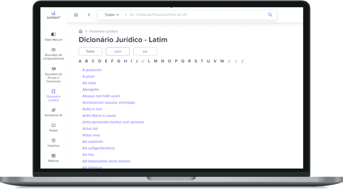Viewport: 343px width, 190px height.
Task: Open the 'A posteriori' entry
Action: 92,70
